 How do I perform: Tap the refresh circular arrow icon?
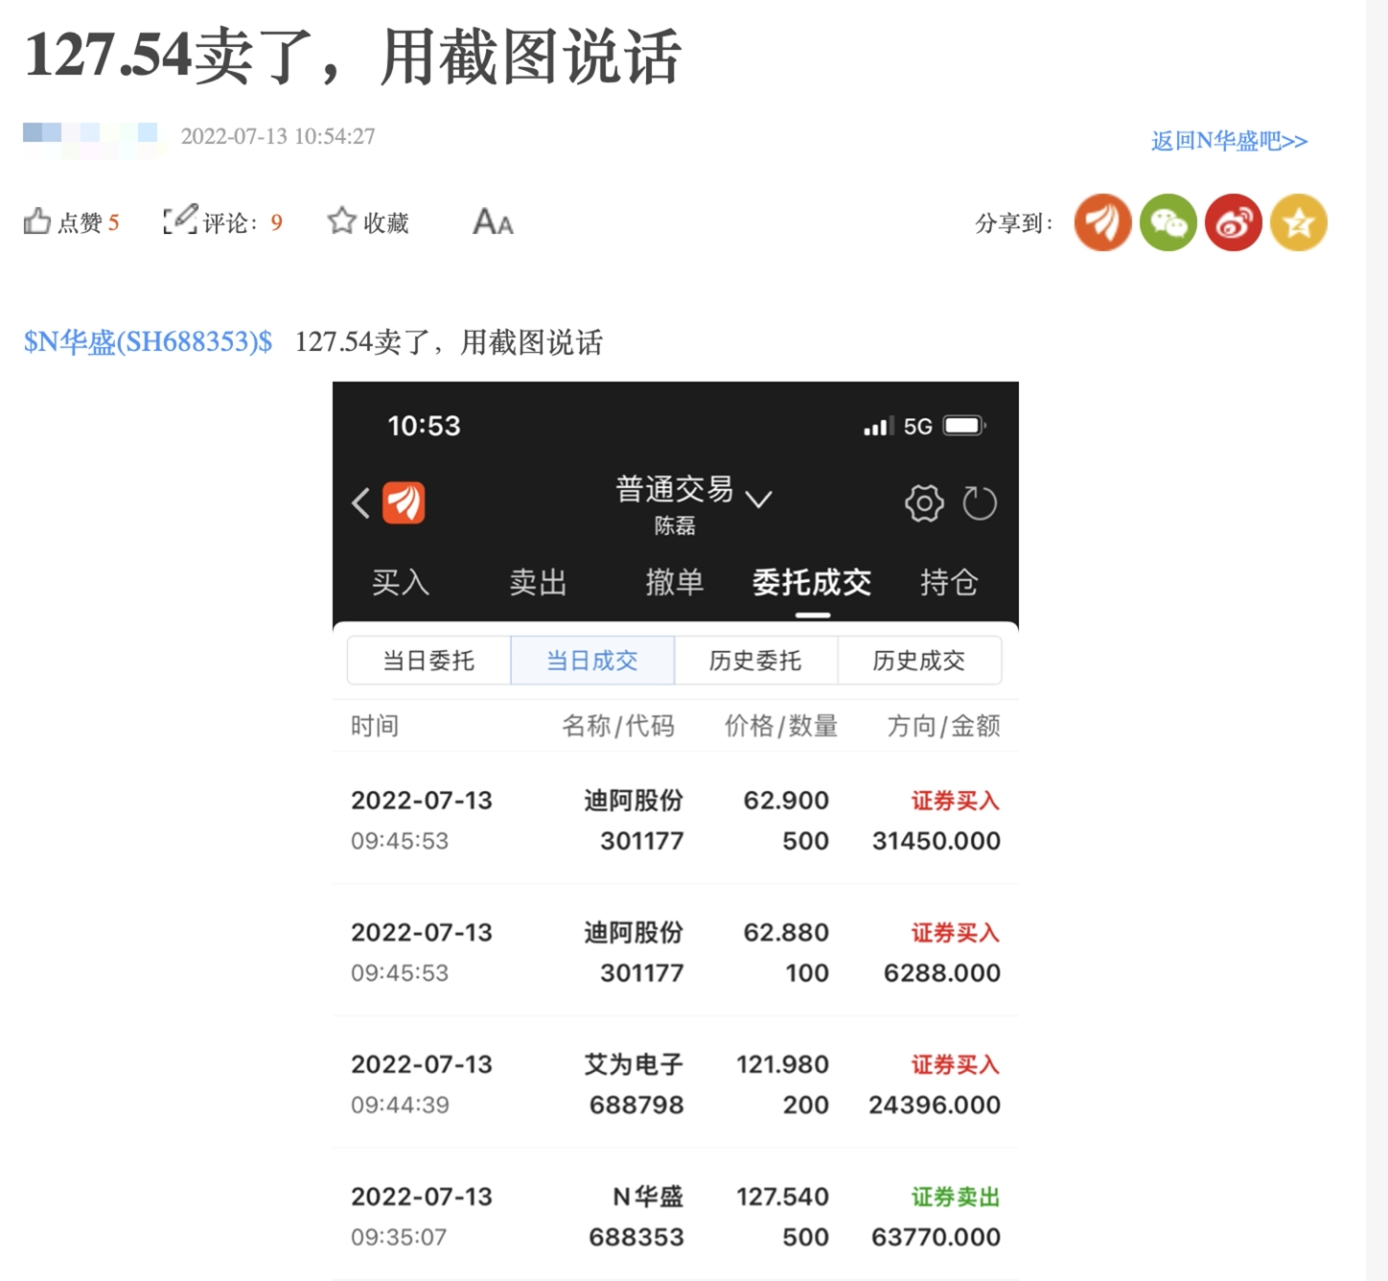pos(979,502)
